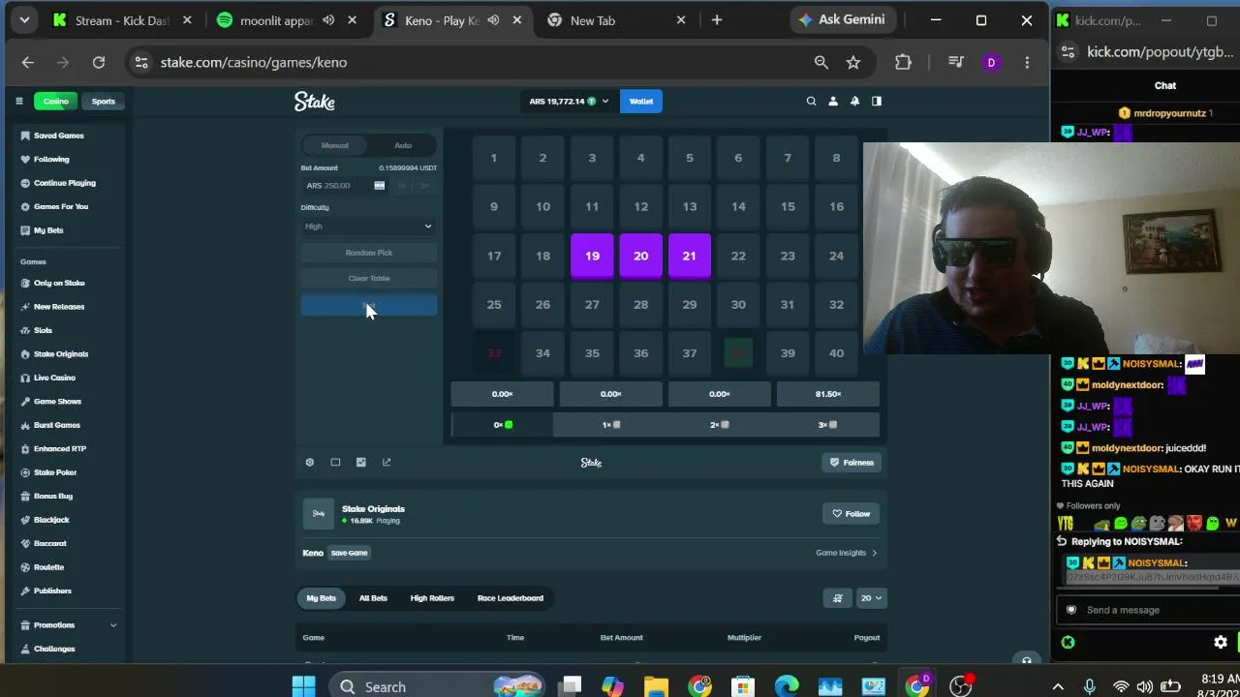Open OBS Studio from the taskbar
The image size is (1240, 697).
coord(961,686)
